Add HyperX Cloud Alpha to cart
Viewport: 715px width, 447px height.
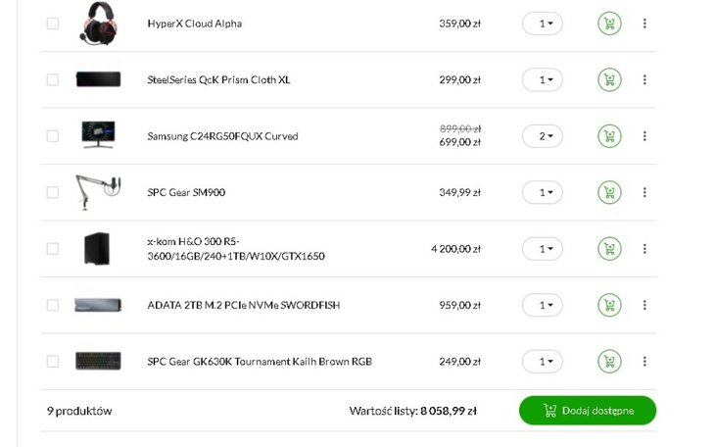[609, 24]
